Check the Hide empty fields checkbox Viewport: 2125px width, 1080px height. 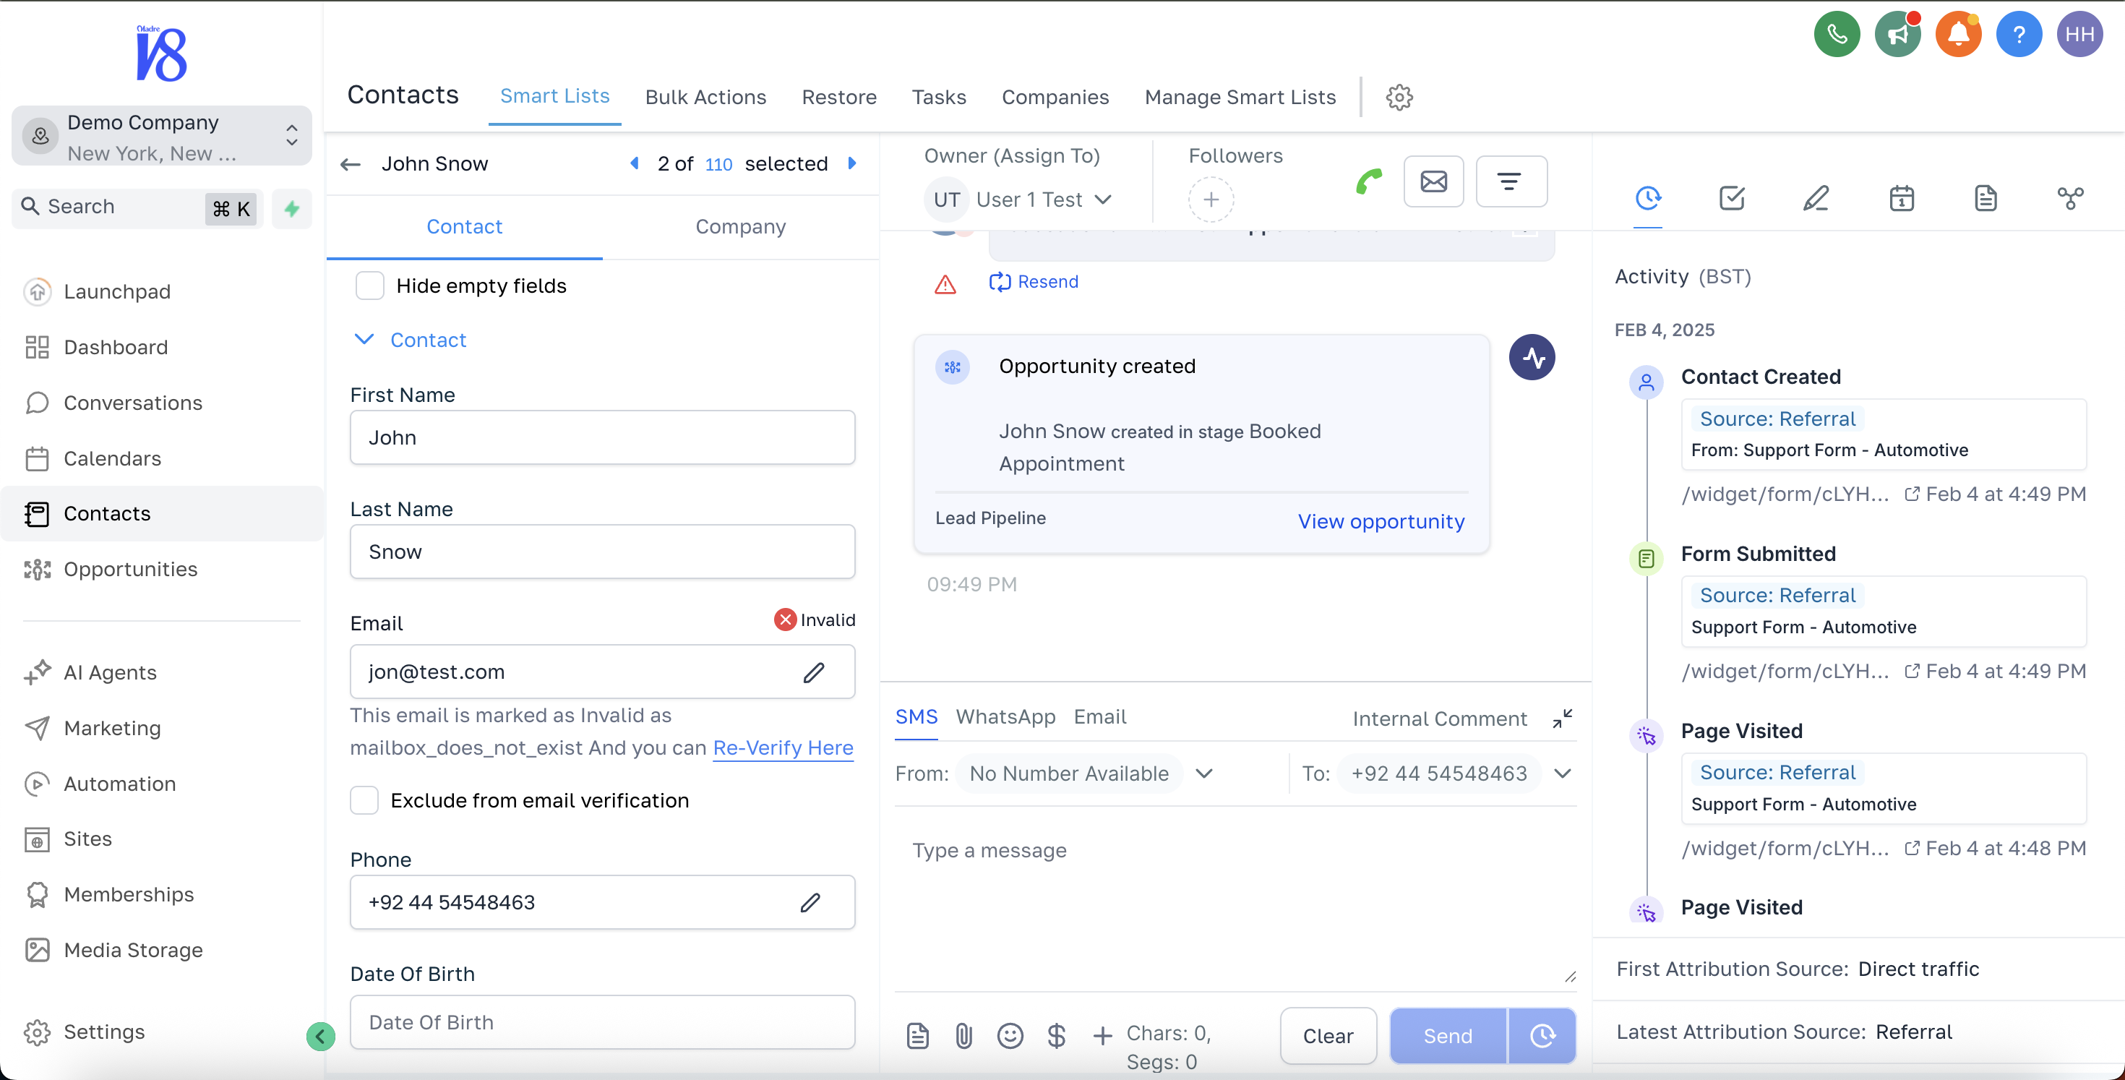[369, 286]
